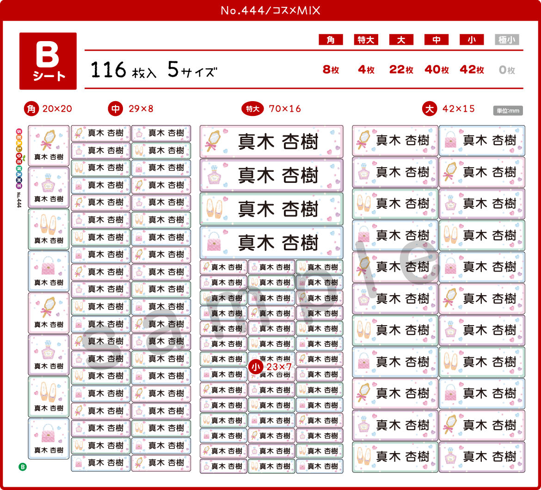Click the gray 単位:mm unit badge
541x490 pixels.
point(508,111)
